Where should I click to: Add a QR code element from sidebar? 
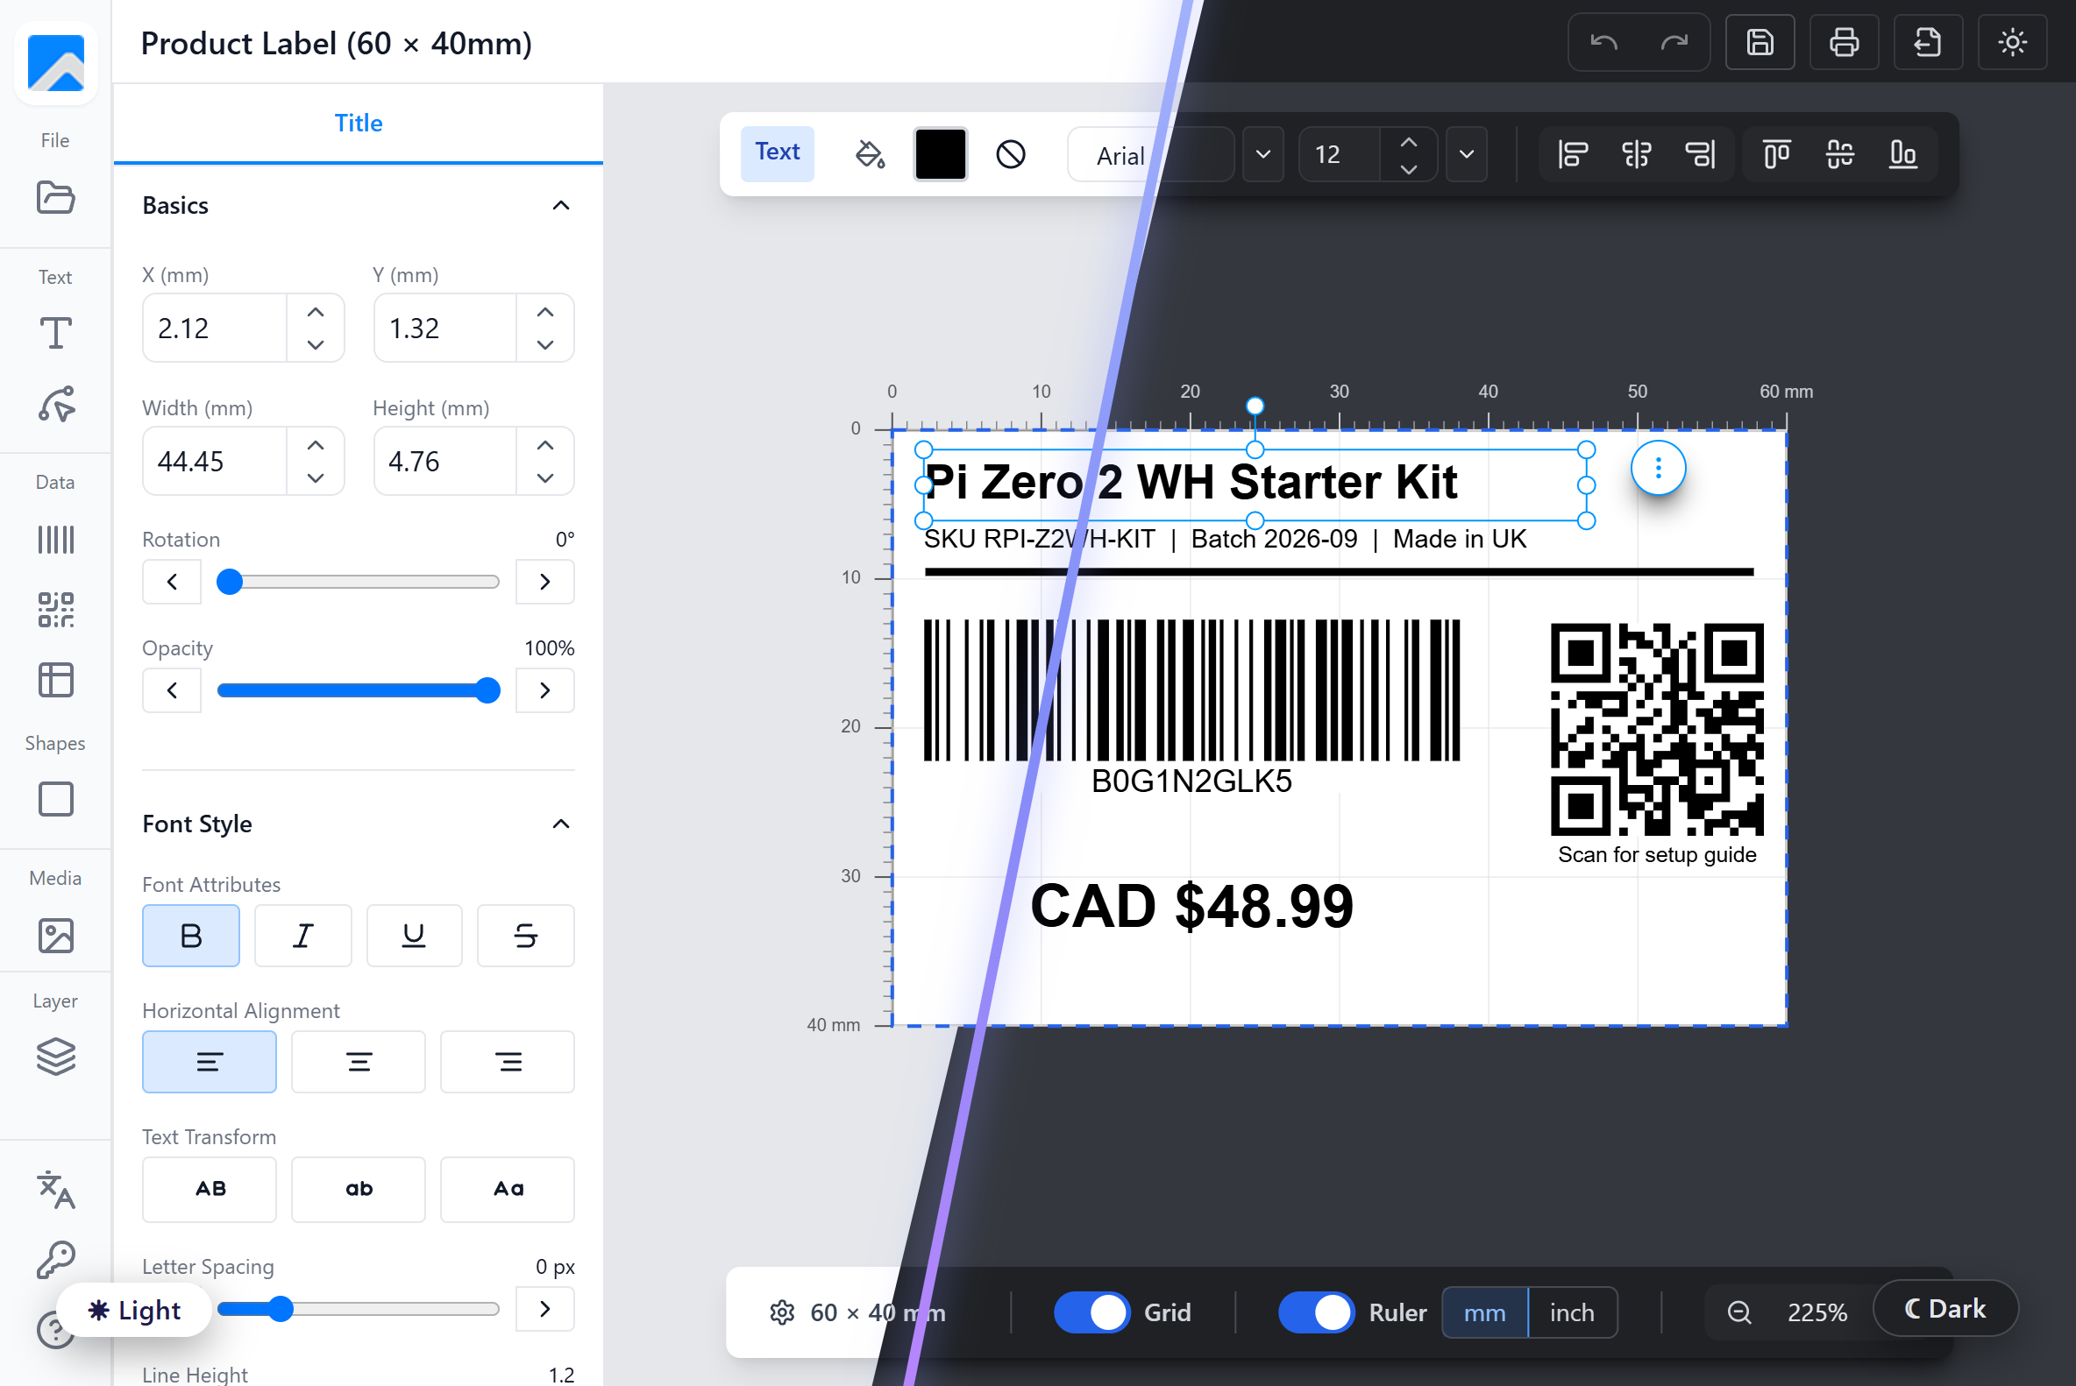[x=55, y=610]
